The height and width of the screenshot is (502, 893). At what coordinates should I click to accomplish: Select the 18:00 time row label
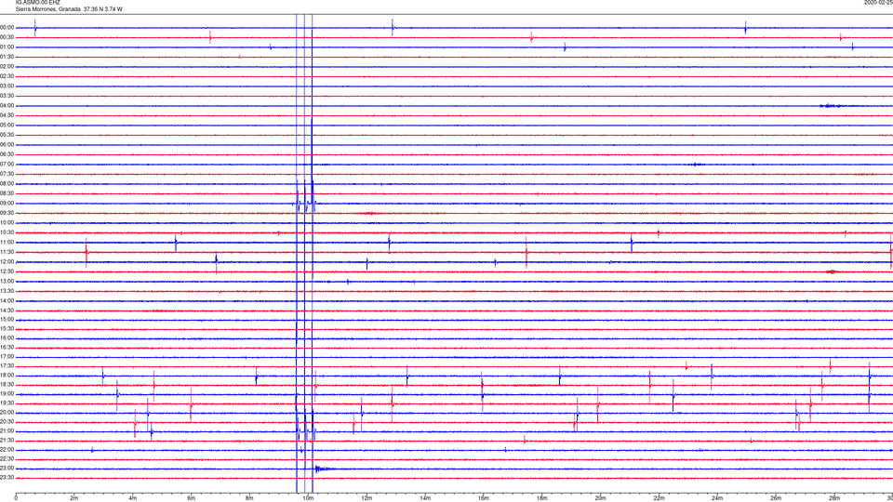coord(7,376)
